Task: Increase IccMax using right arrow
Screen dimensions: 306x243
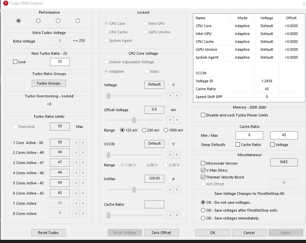Action: tap(177, 189)
